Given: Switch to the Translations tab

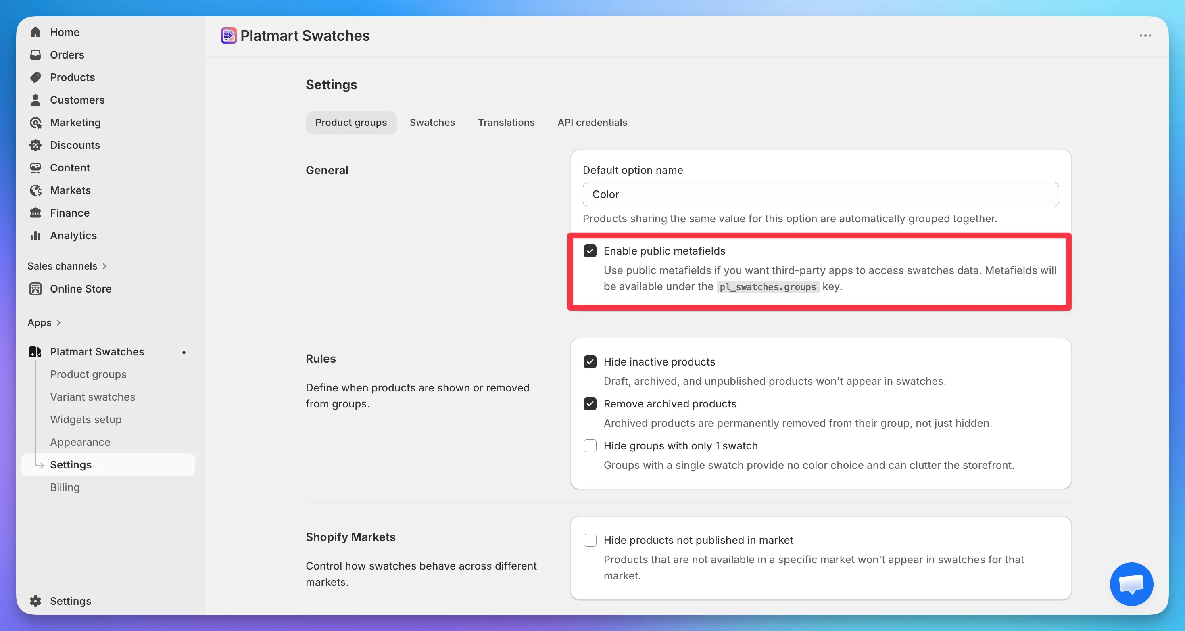Looking at the screenshot, I should pos(506,122).
